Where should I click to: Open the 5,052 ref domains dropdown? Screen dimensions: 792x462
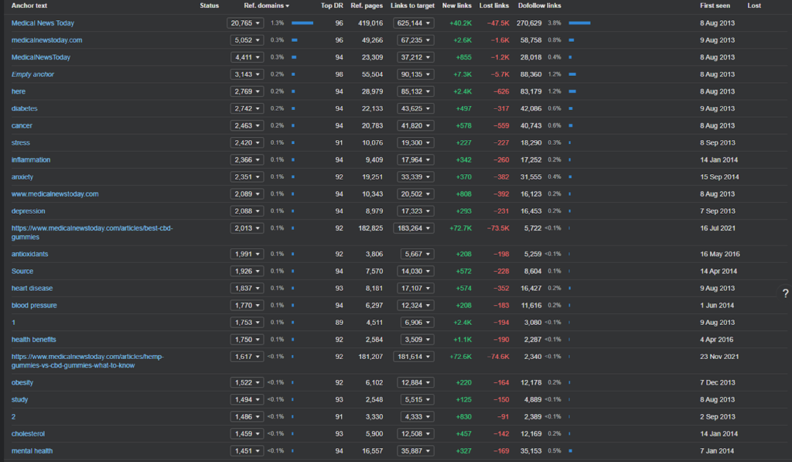tap(247, 40)
